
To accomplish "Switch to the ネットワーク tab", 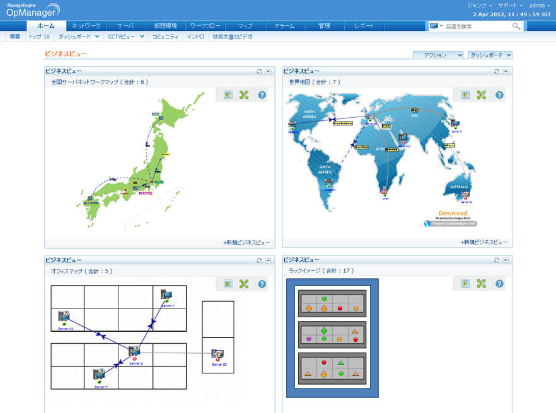I will click(x=86, y=26).
